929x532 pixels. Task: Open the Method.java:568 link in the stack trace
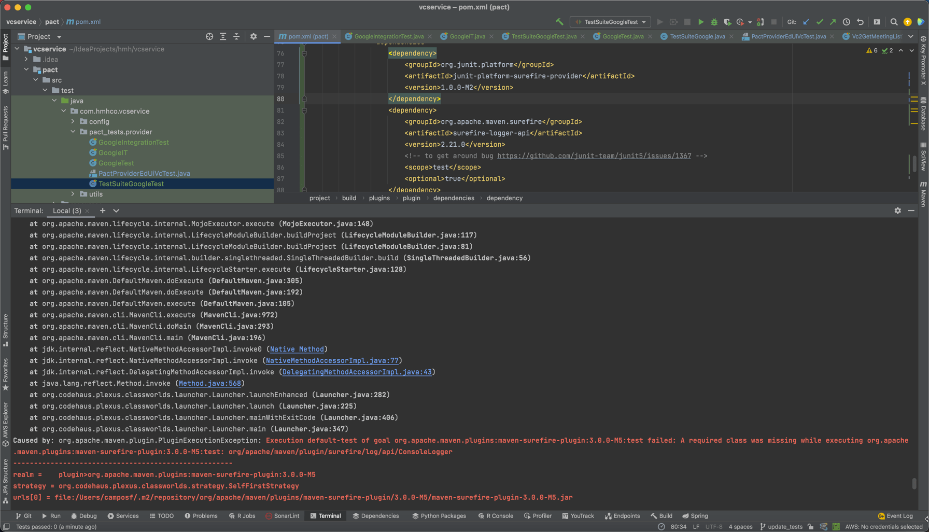click(x=210, y=383)
